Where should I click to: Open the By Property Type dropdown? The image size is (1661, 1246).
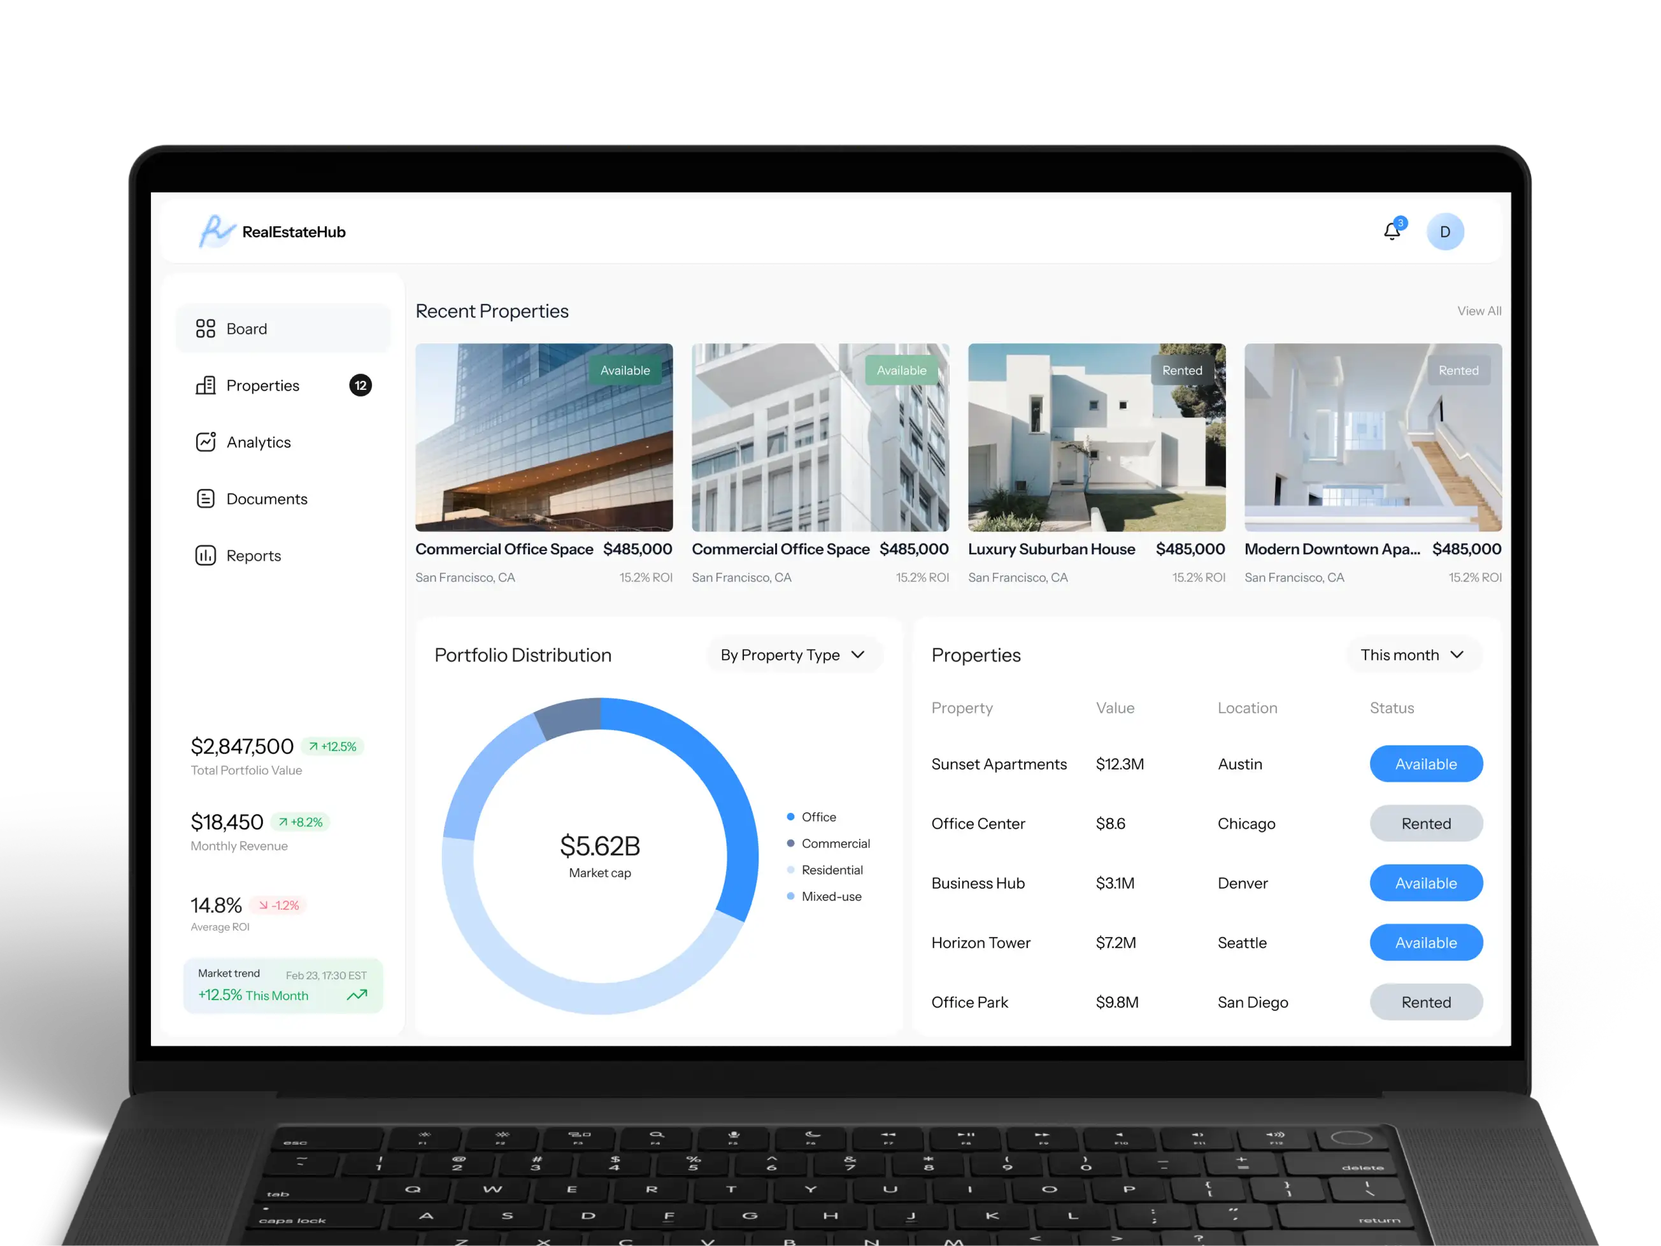[x=793, y=655]
